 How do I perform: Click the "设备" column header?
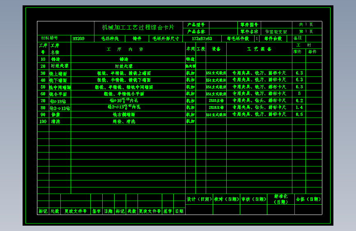coord(216,49)
